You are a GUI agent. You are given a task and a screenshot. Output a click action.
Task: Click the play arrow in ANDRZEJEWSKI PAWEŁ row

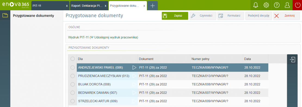click(134, 67)
